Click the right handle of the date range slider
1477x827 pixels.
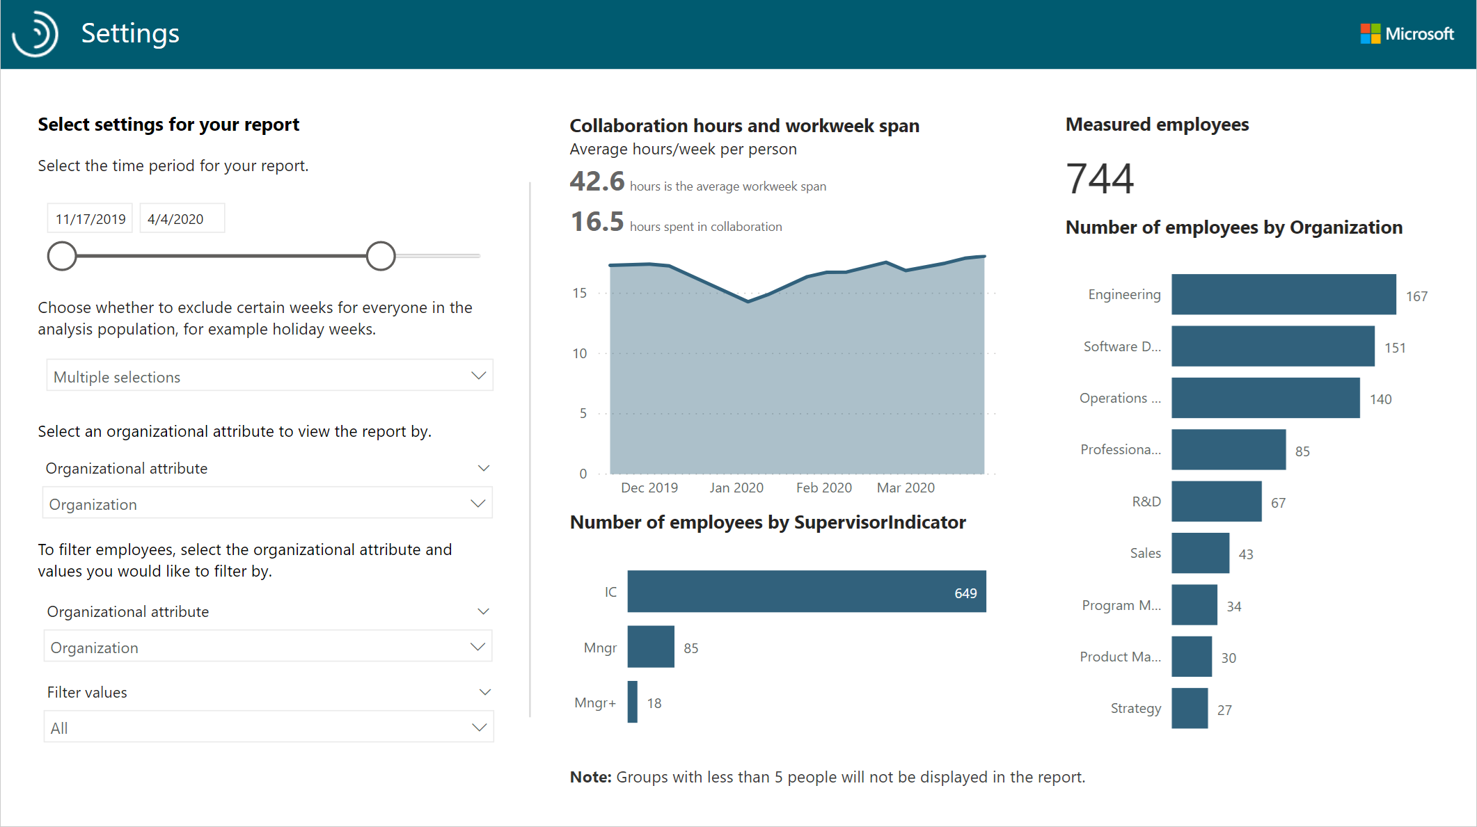pyautogui.click(x=381, y=256)
